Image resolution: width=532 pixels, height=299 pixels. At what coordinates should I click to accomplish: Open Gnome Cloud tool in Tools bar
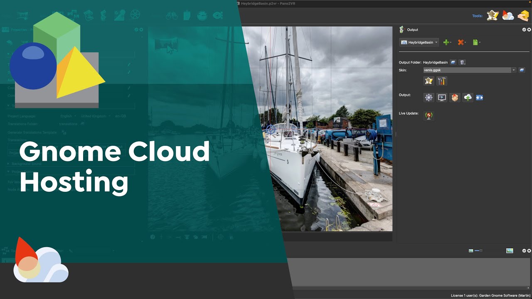coord(508,16)
